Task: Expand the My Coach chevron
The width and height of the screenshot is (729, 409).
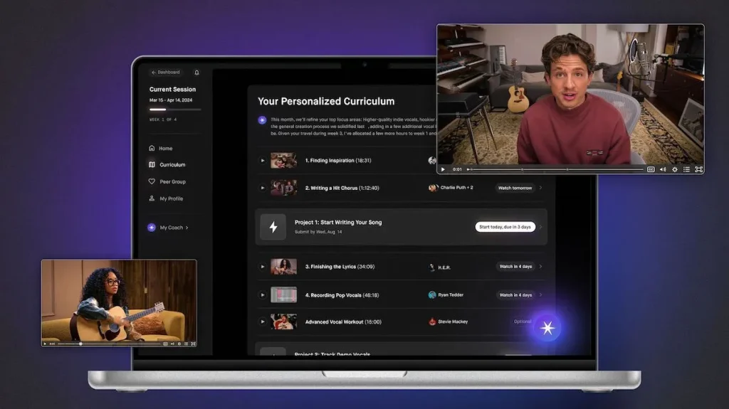Action: pyautogui.click(x=187, y=228)
